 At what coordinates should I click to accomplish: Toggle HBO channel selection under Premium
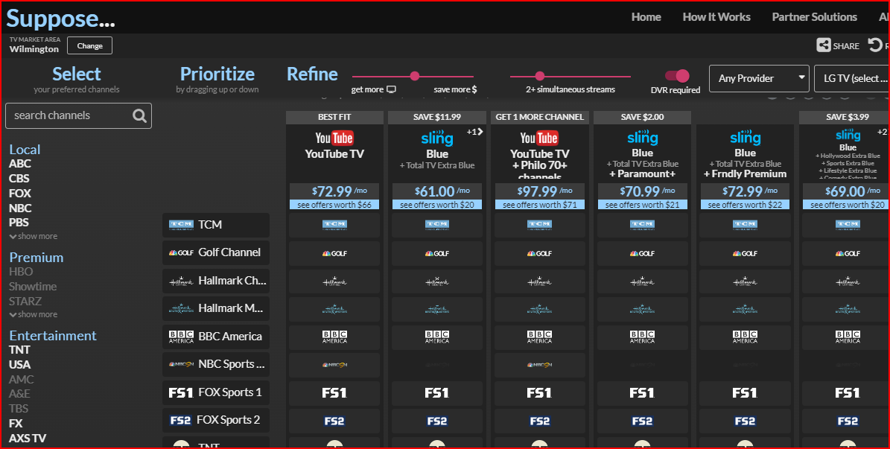click(21, 272)
